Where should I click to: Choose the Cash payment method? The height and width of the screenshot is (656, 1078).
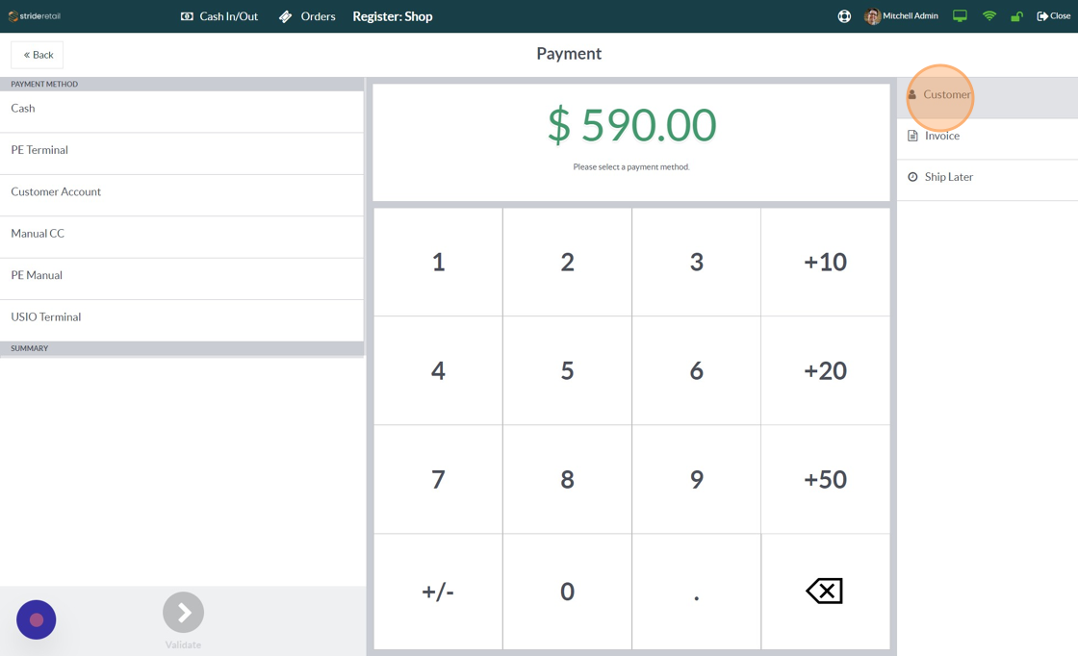(182, 109)
